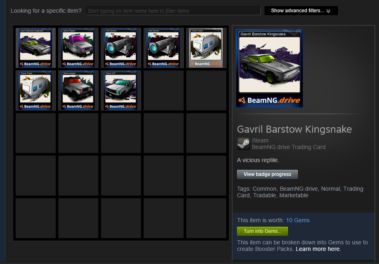Select the Ibishu Hopper trading card
379x264 pixels.
pyautogui.click(x=78, y=90)
